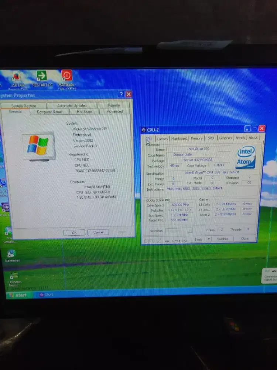277x370 pixels.
Task: Click the Validate button in CPU-Z
Action: tap(223, 239)
